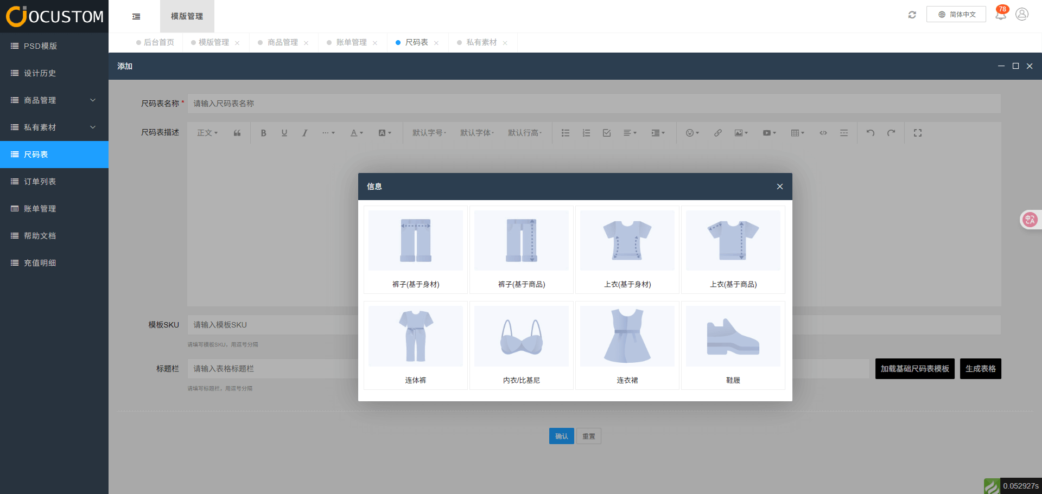Open the emoji picker dropdown
The image size is (1042, 494).
(692, 133)
